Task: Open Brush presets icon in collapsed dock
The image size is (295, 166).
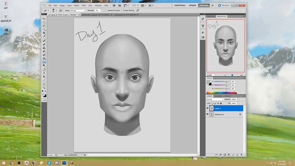Action: click(x=203, y=26)
